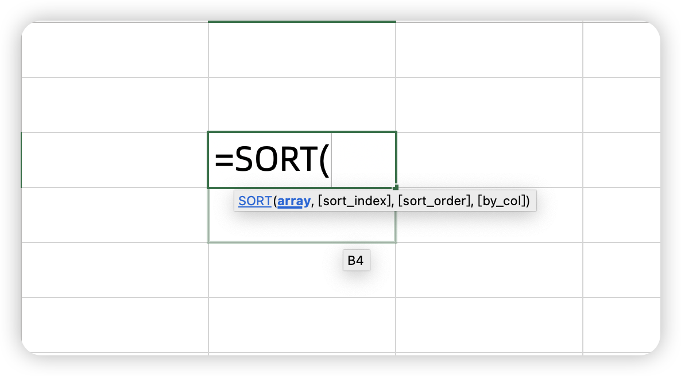Screen dimensions: 681x376
Task: Select cell diagonally up-left of the formula cell
Action: pyautogui.click(x=115, y=105)
